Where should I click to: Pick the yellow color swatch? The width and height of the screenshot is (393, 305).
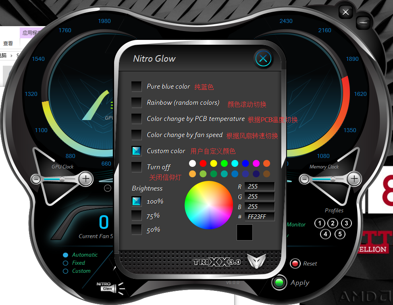point(214,164)
